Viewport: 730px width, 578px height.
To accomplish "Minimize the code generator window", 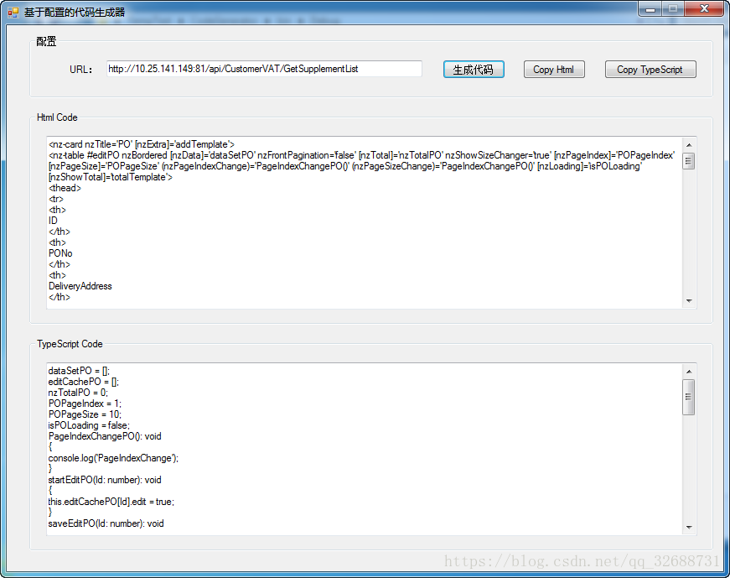I will 650,9.
